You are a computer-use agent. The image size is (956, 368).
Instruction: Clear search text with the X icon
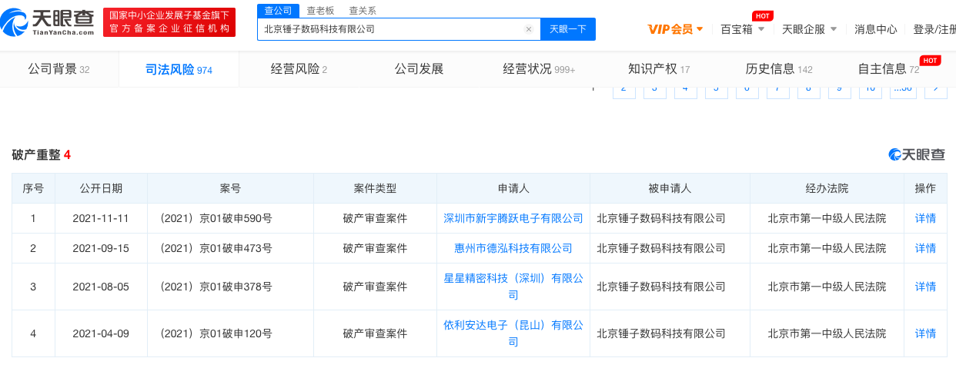click(529, 29)
